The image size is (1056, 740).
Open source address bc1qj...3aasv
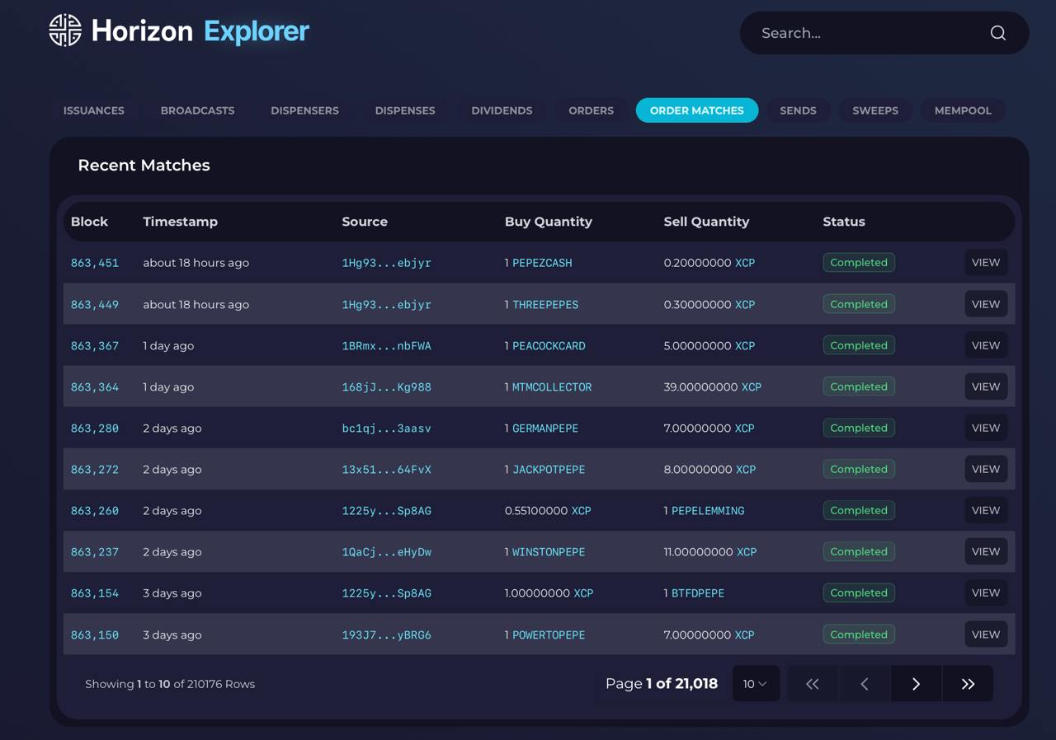point(387,428)
